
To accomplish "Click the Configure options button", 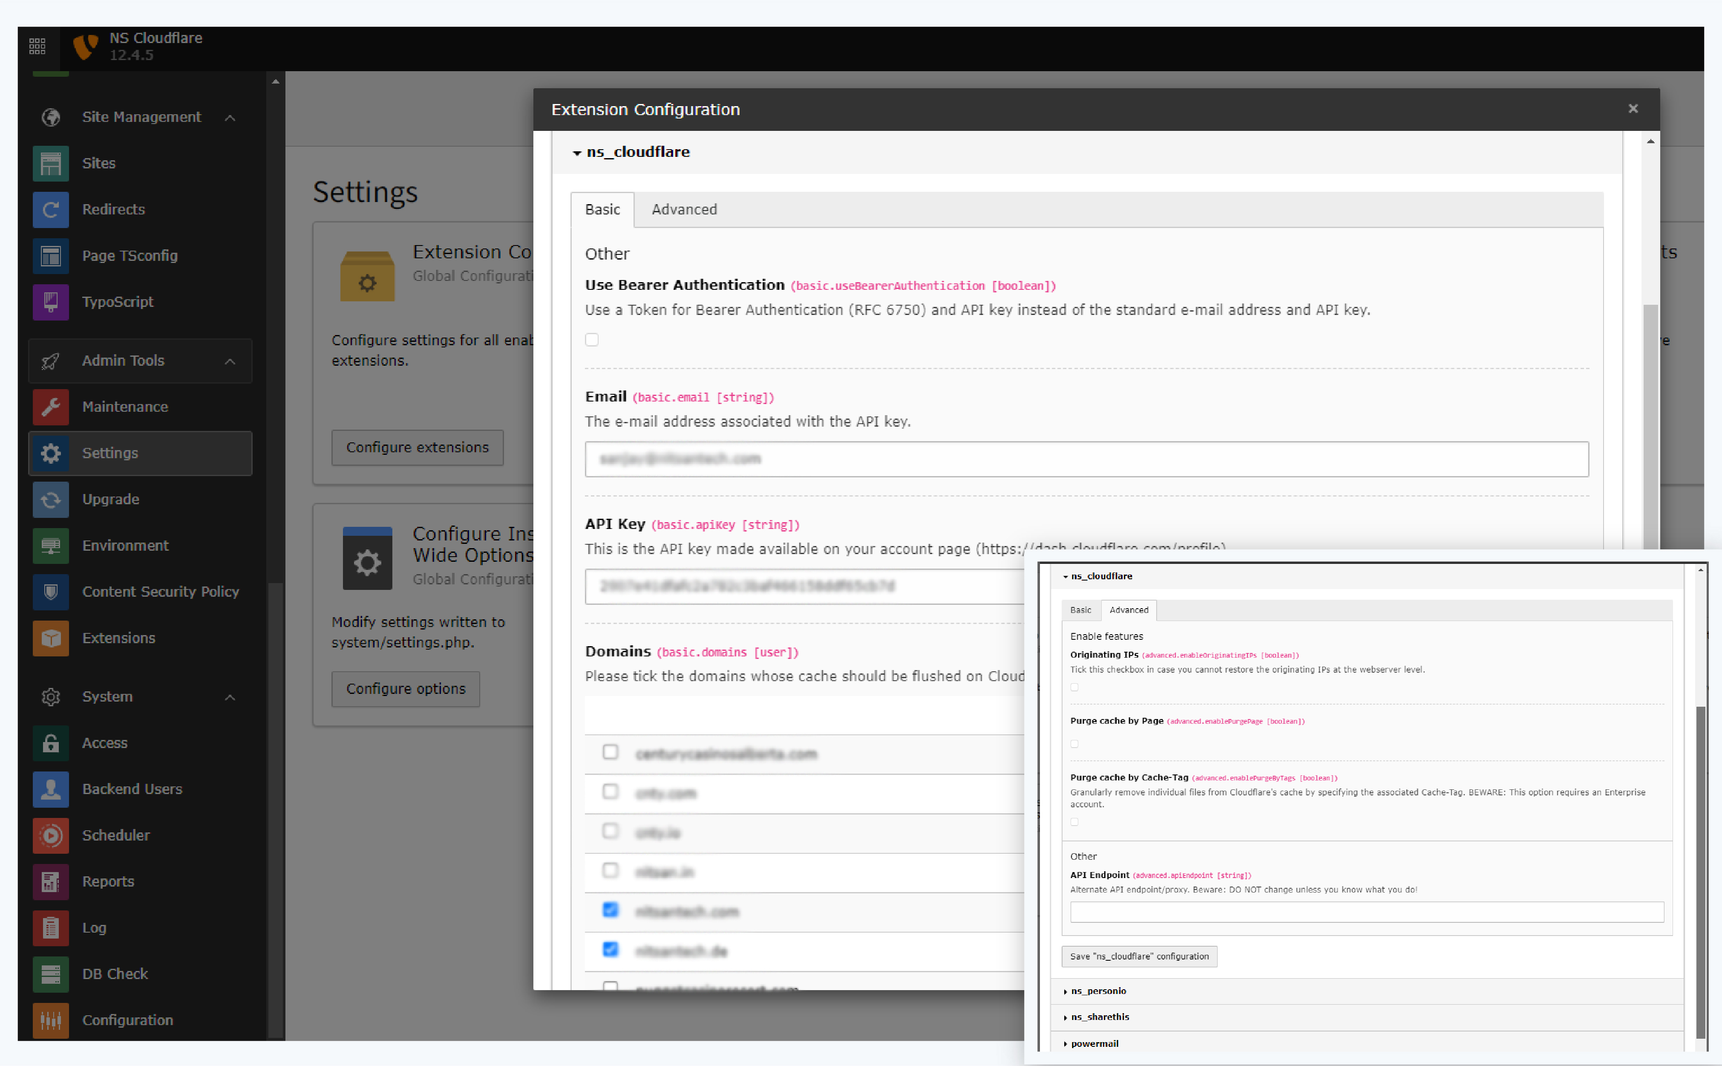I will click(x=406, y=689).
